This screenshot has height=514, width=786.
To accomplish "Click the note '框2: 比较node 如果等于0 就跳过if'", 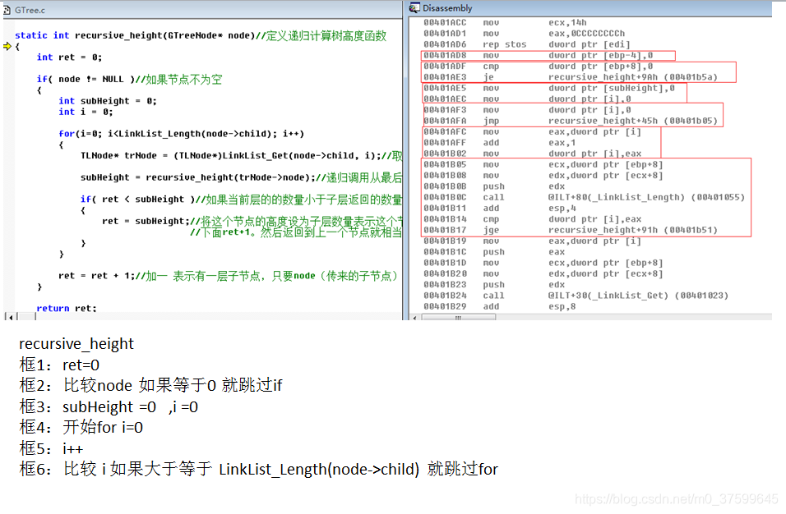I will 151,385.
